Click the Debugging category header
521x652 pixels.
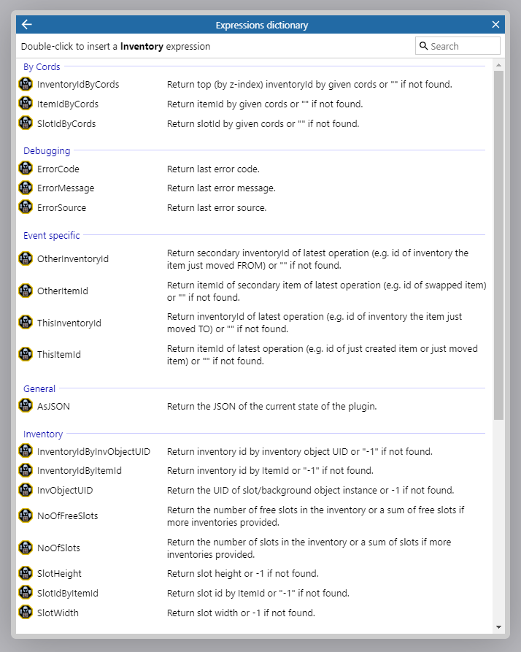point(47,151)
